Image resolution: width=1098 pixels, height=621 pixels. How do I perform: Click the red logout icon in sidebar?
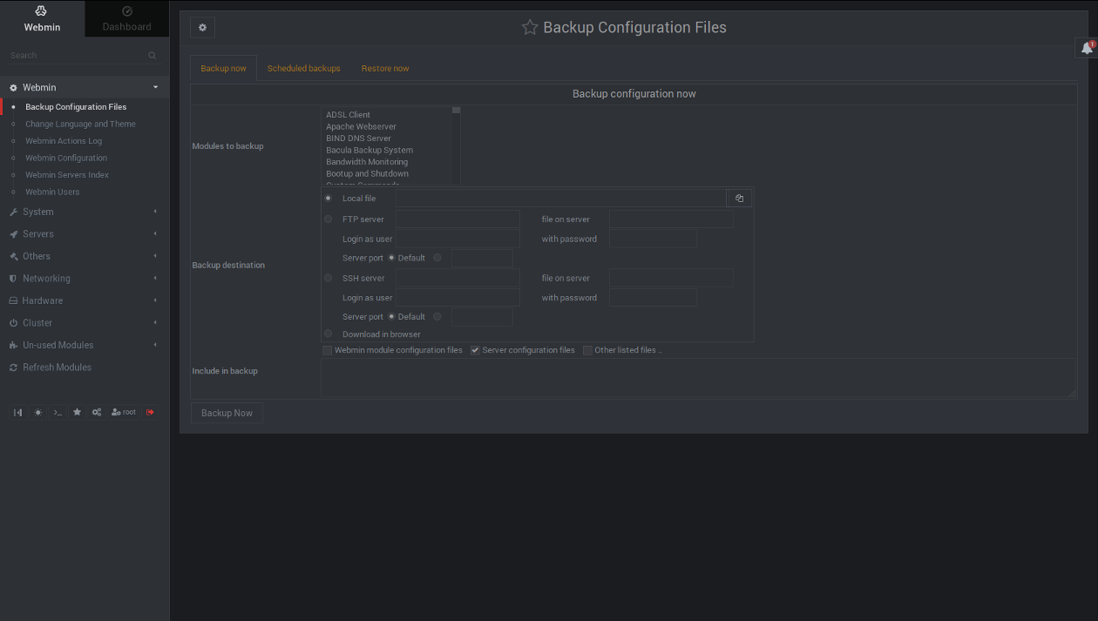(150, 412)
